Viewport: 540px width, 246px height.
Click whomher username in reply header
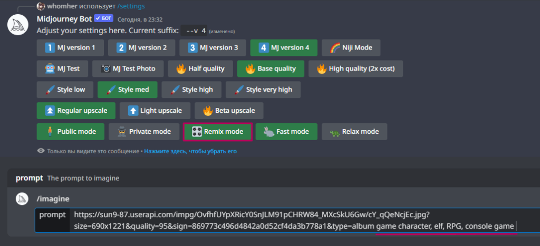click(x=61, y=6)
